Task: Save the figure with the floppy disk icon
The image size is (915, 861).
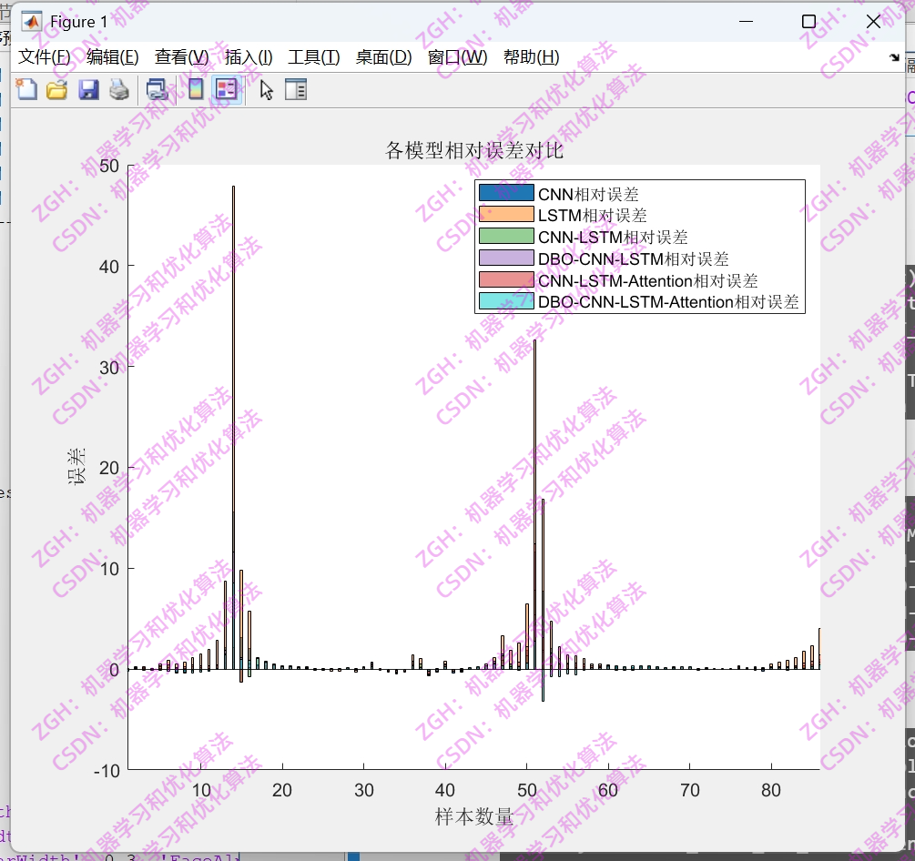Action: tap(88, 90)
